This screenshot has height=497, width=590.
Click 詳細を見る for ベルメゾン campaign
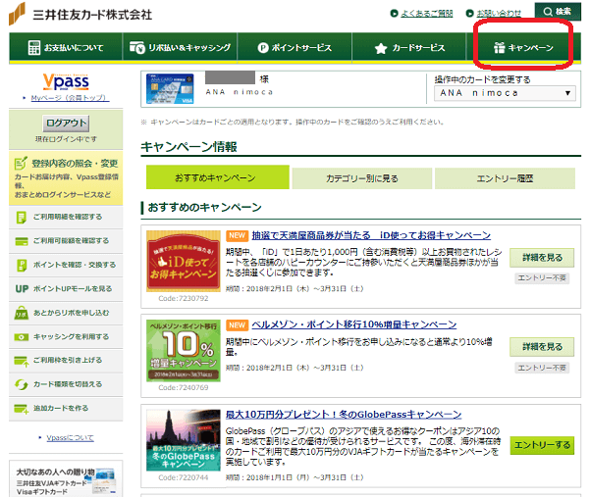tap(542, 347)
